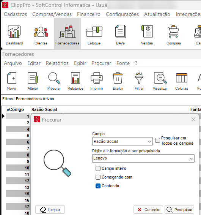This screenshot has height=215, width=201.
Task: Open the Vendas module icon
Action: click(147, 32)
